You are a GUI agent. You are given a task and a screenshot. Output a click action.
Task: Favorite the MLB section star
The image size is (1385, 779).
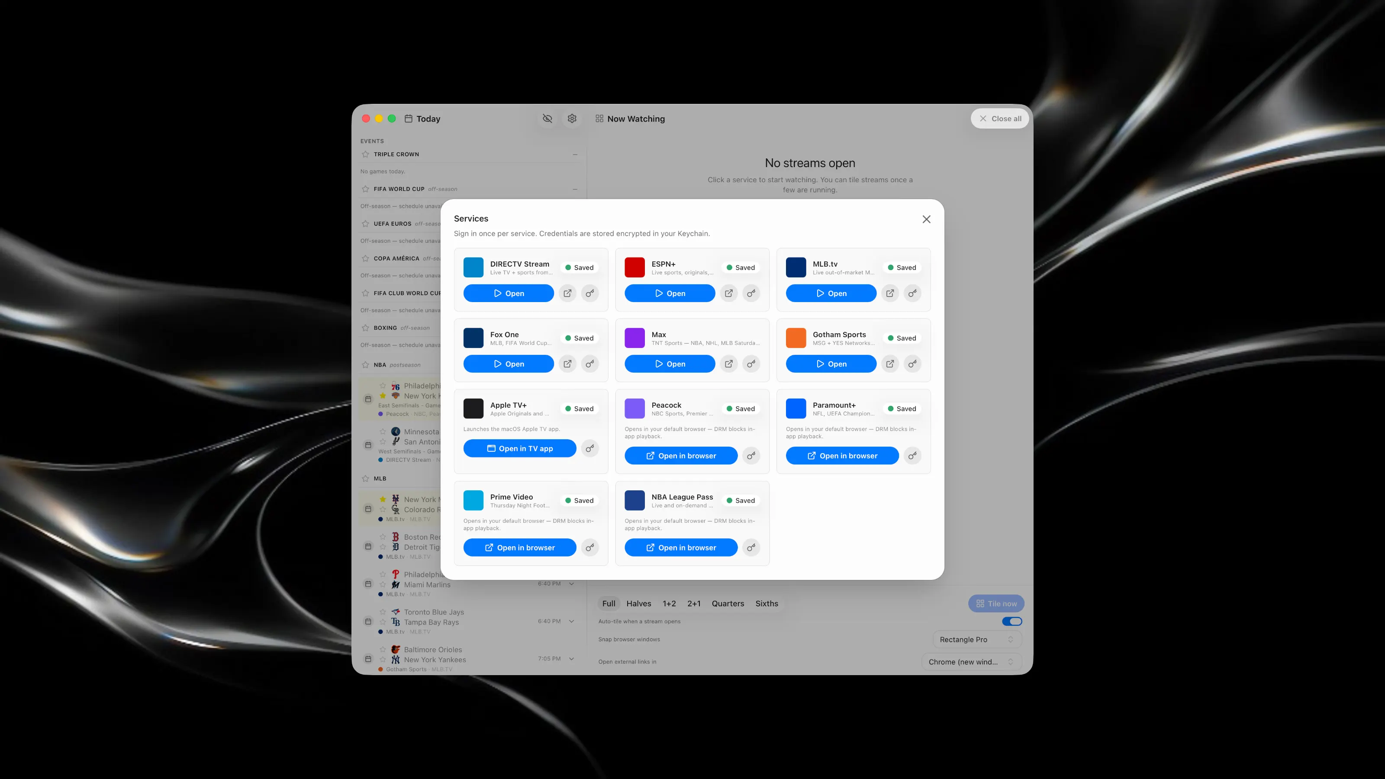(x=366, y=478)
